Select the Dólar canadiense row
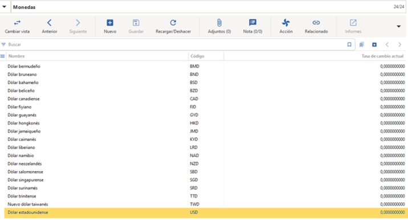This screenshot has width=408, height=220. point(205,99)
